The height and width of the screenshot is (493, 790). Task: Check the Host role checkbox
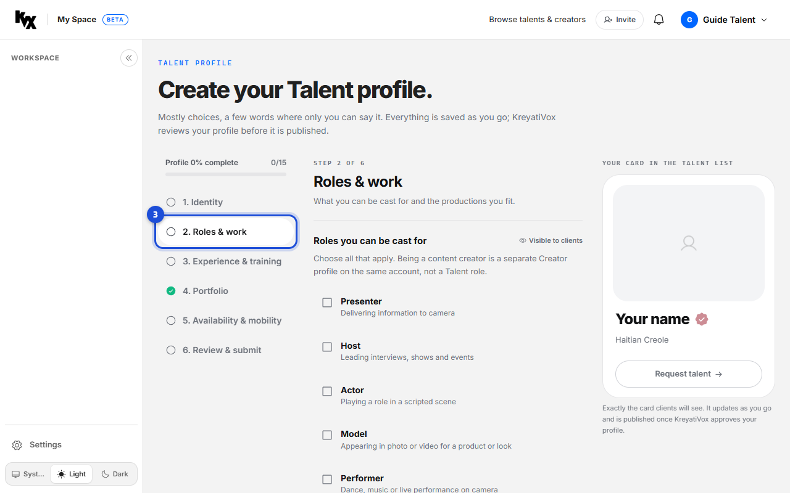click(x=327, y=347)
